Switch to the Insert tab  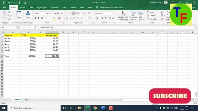coord(23,7)
